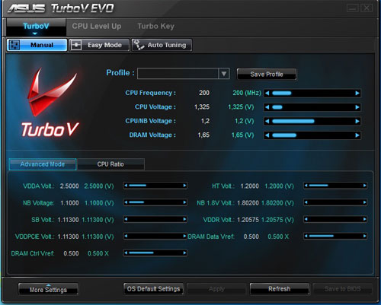The image size is (381, 305).
Task: Raise HT Volt using right arrow
Action: 365,186
